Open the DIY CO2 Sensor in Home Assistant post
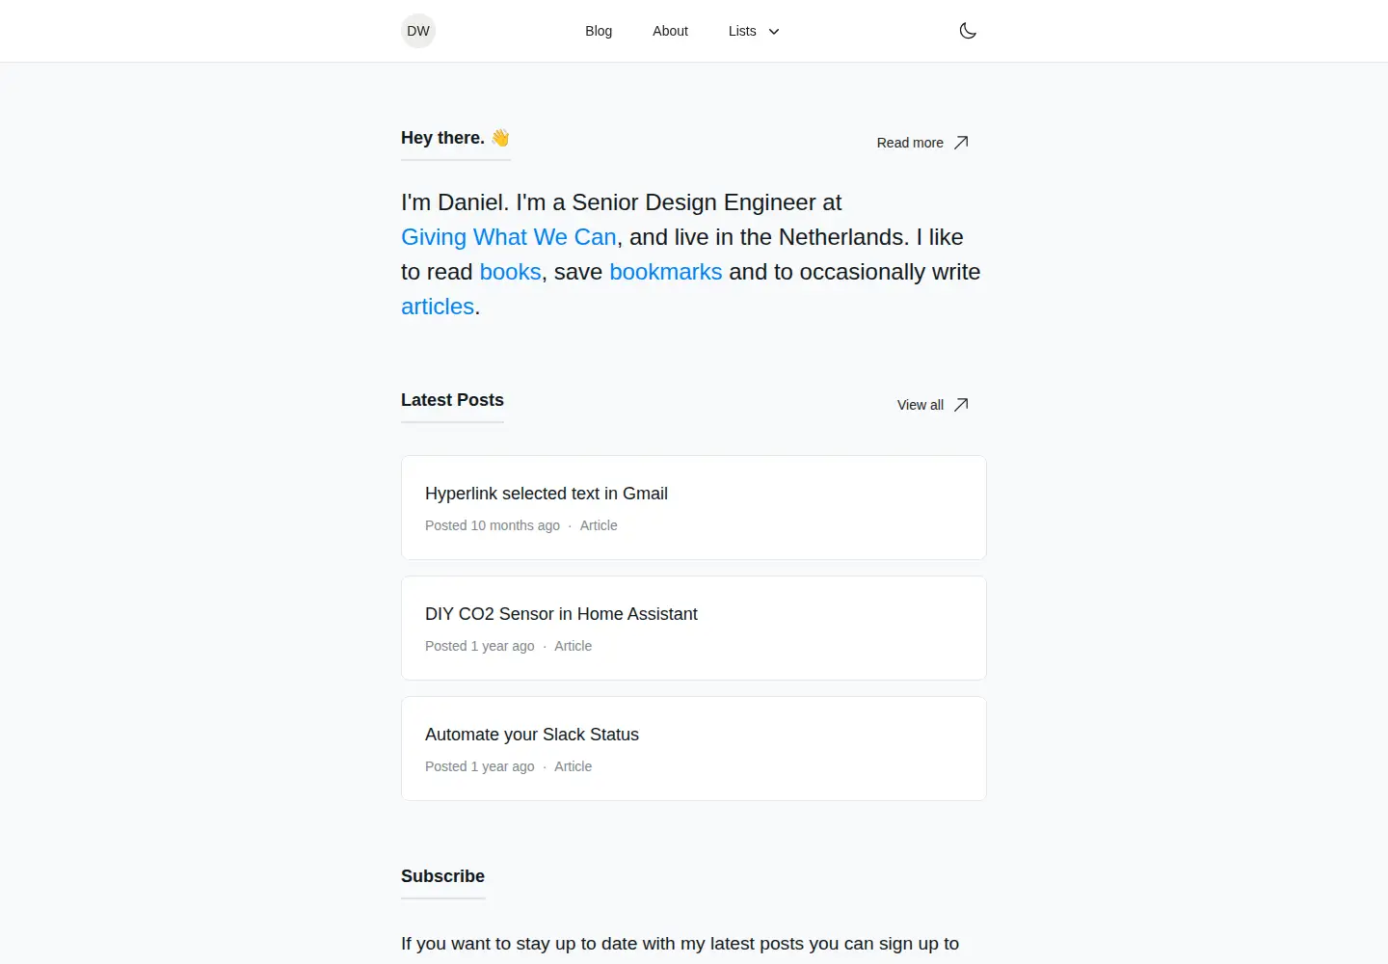 coord(694,628)
